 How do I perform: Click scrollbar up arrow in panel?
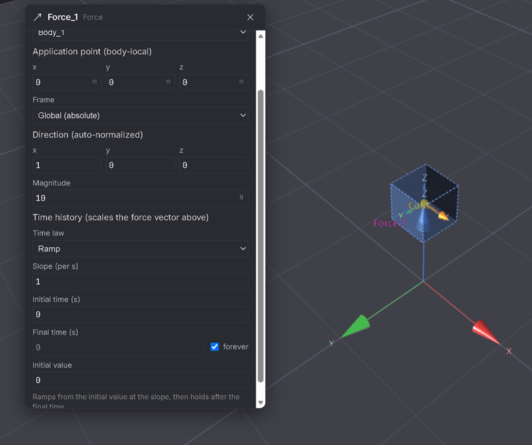(x=260, y=36)
